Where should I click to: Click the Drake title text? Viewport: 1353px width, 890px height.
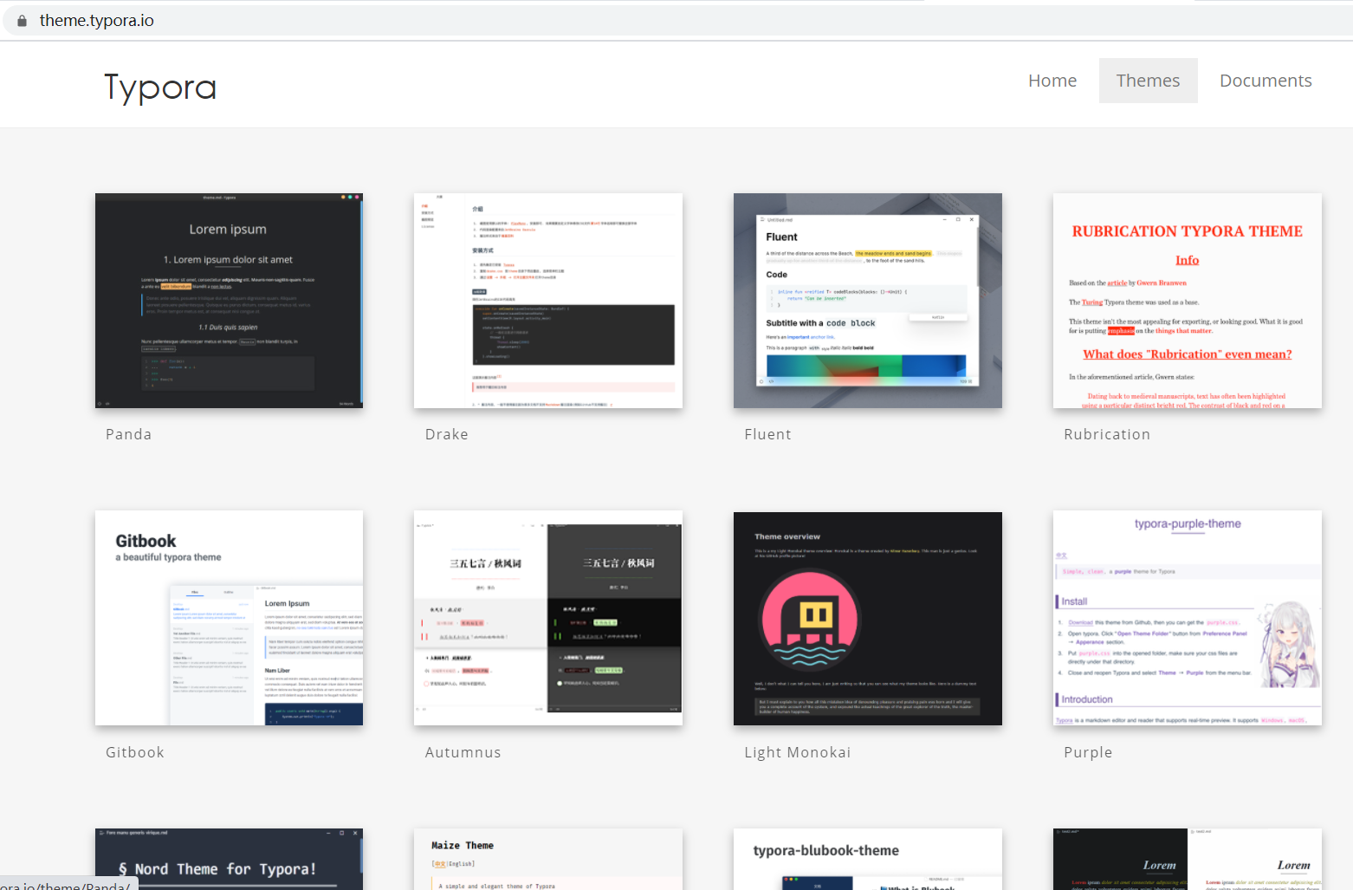[447, 434]
